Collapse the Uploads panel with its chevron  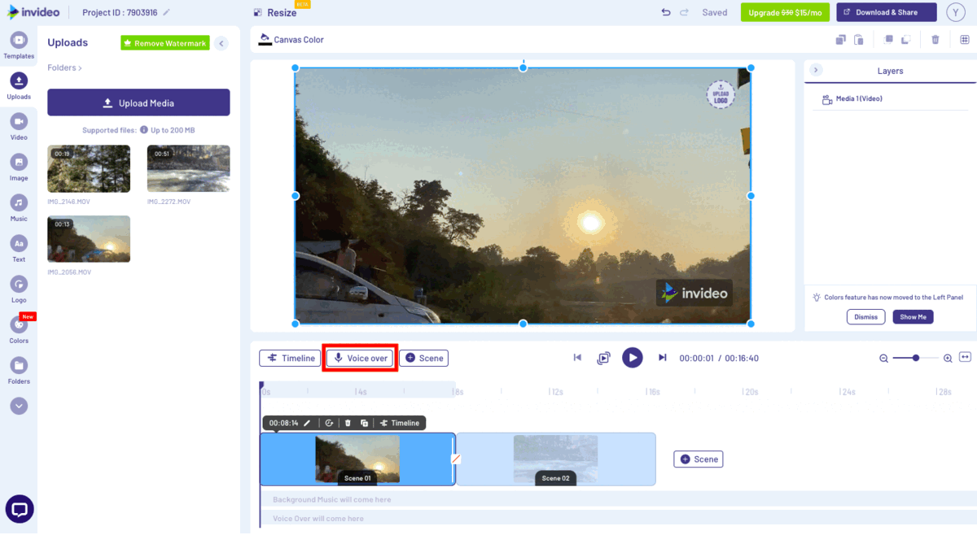[221, 43]
